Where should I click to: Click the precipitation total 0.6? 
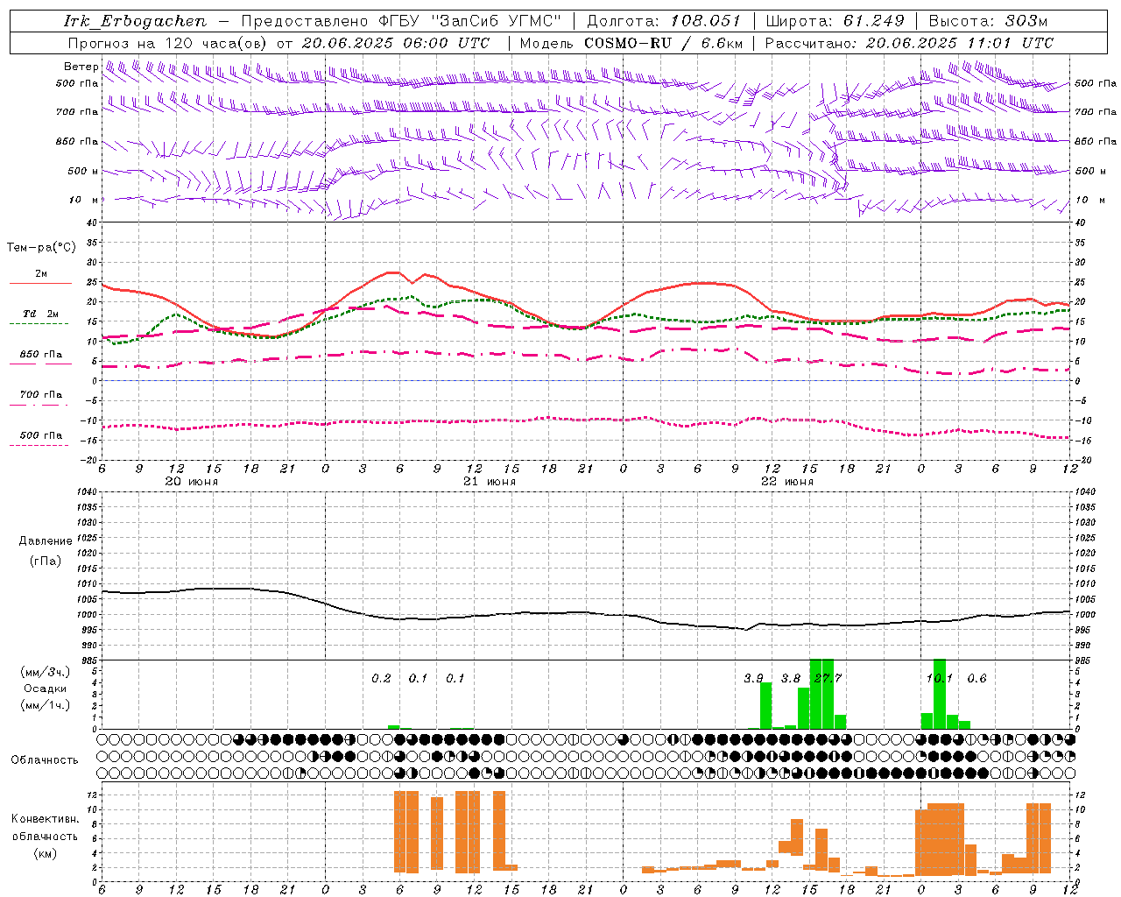976,679
